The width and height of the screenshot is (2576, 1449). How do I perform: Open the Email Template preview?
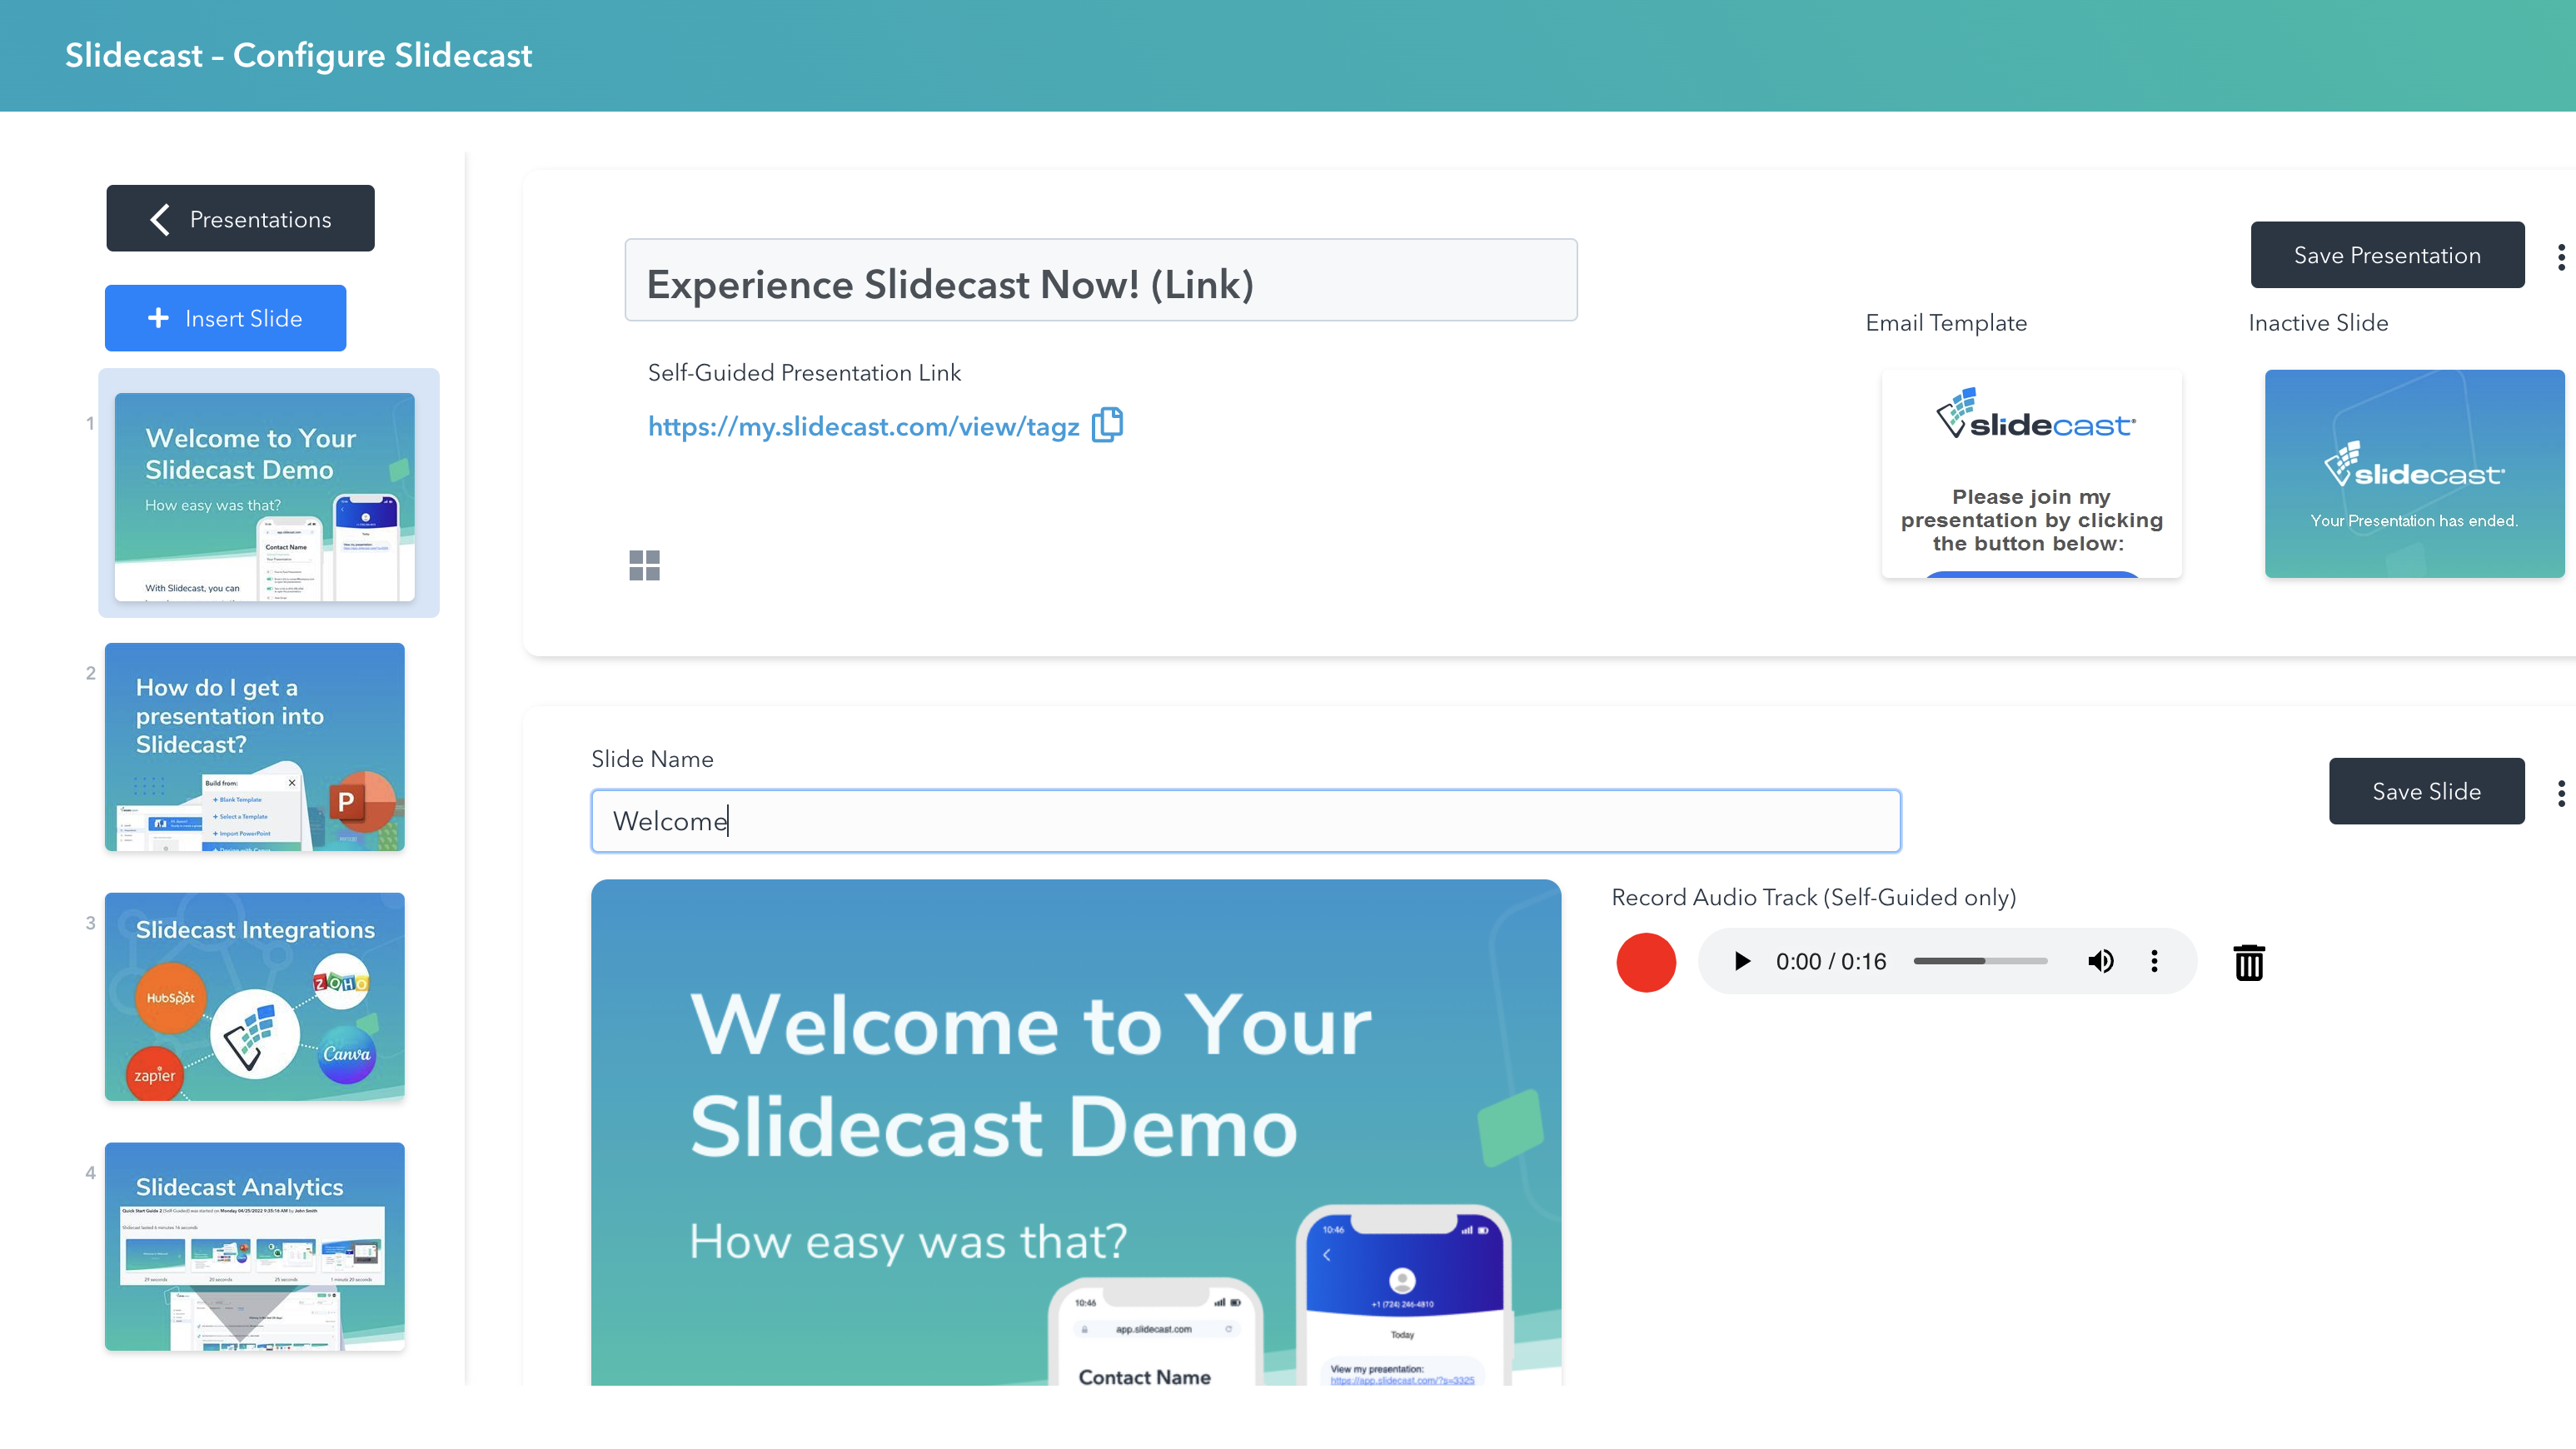point(2032,474)
